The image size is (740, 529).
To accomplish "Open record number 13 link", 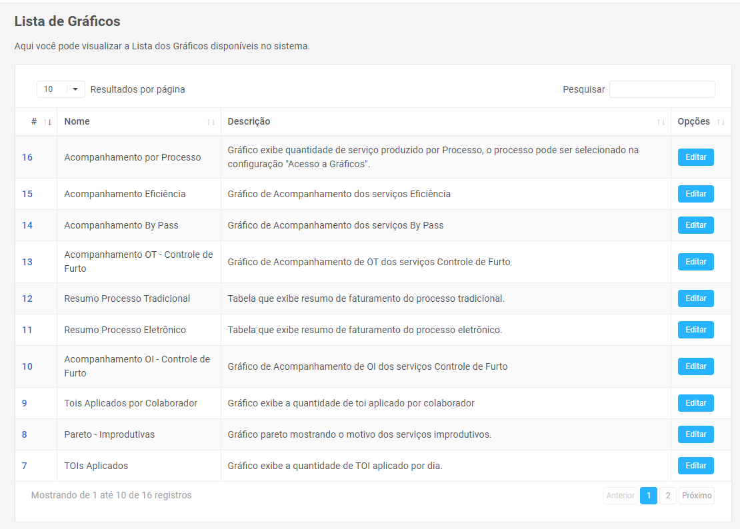I will pos(27,262).
